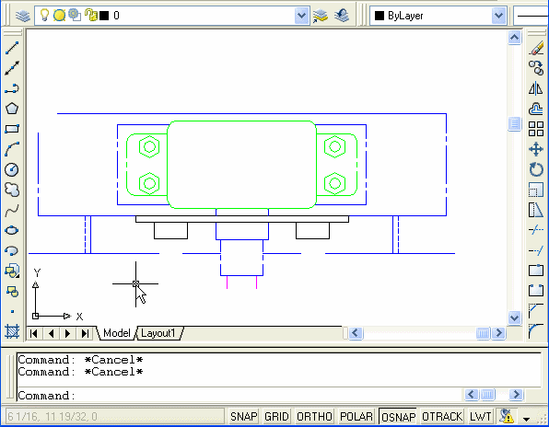Click the drawing area scroll up arrow
This screenshot has width=549, height=427.
tap(514, 38)
